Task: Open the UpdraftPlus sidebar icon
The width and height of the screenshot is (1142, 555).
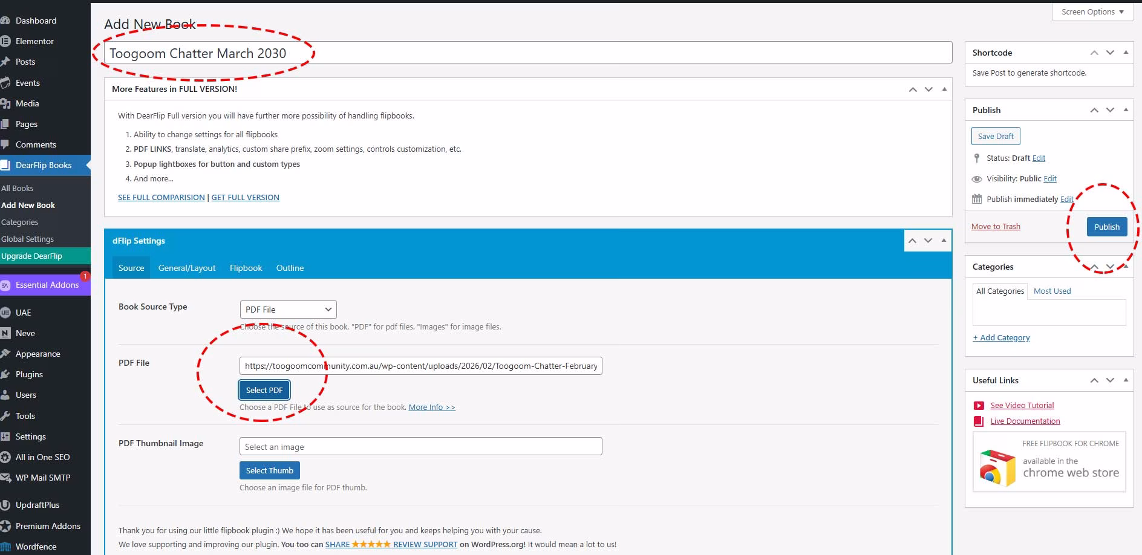Action: 5,505
